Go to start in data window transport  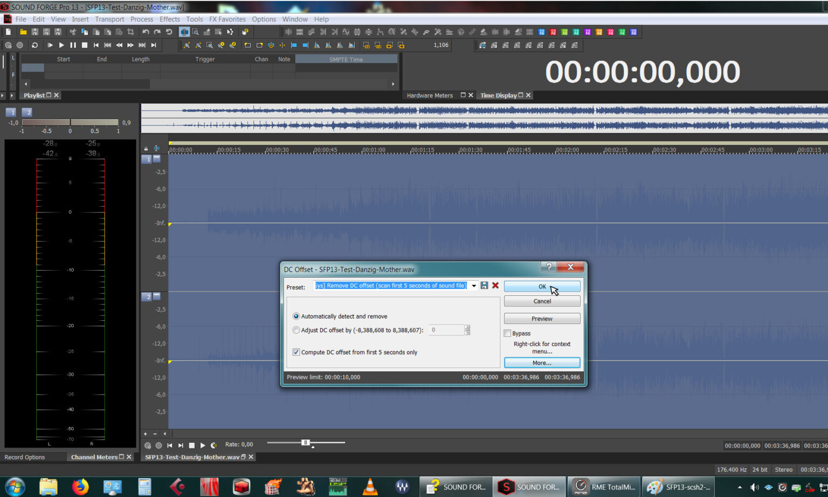[x=169, y=445]
